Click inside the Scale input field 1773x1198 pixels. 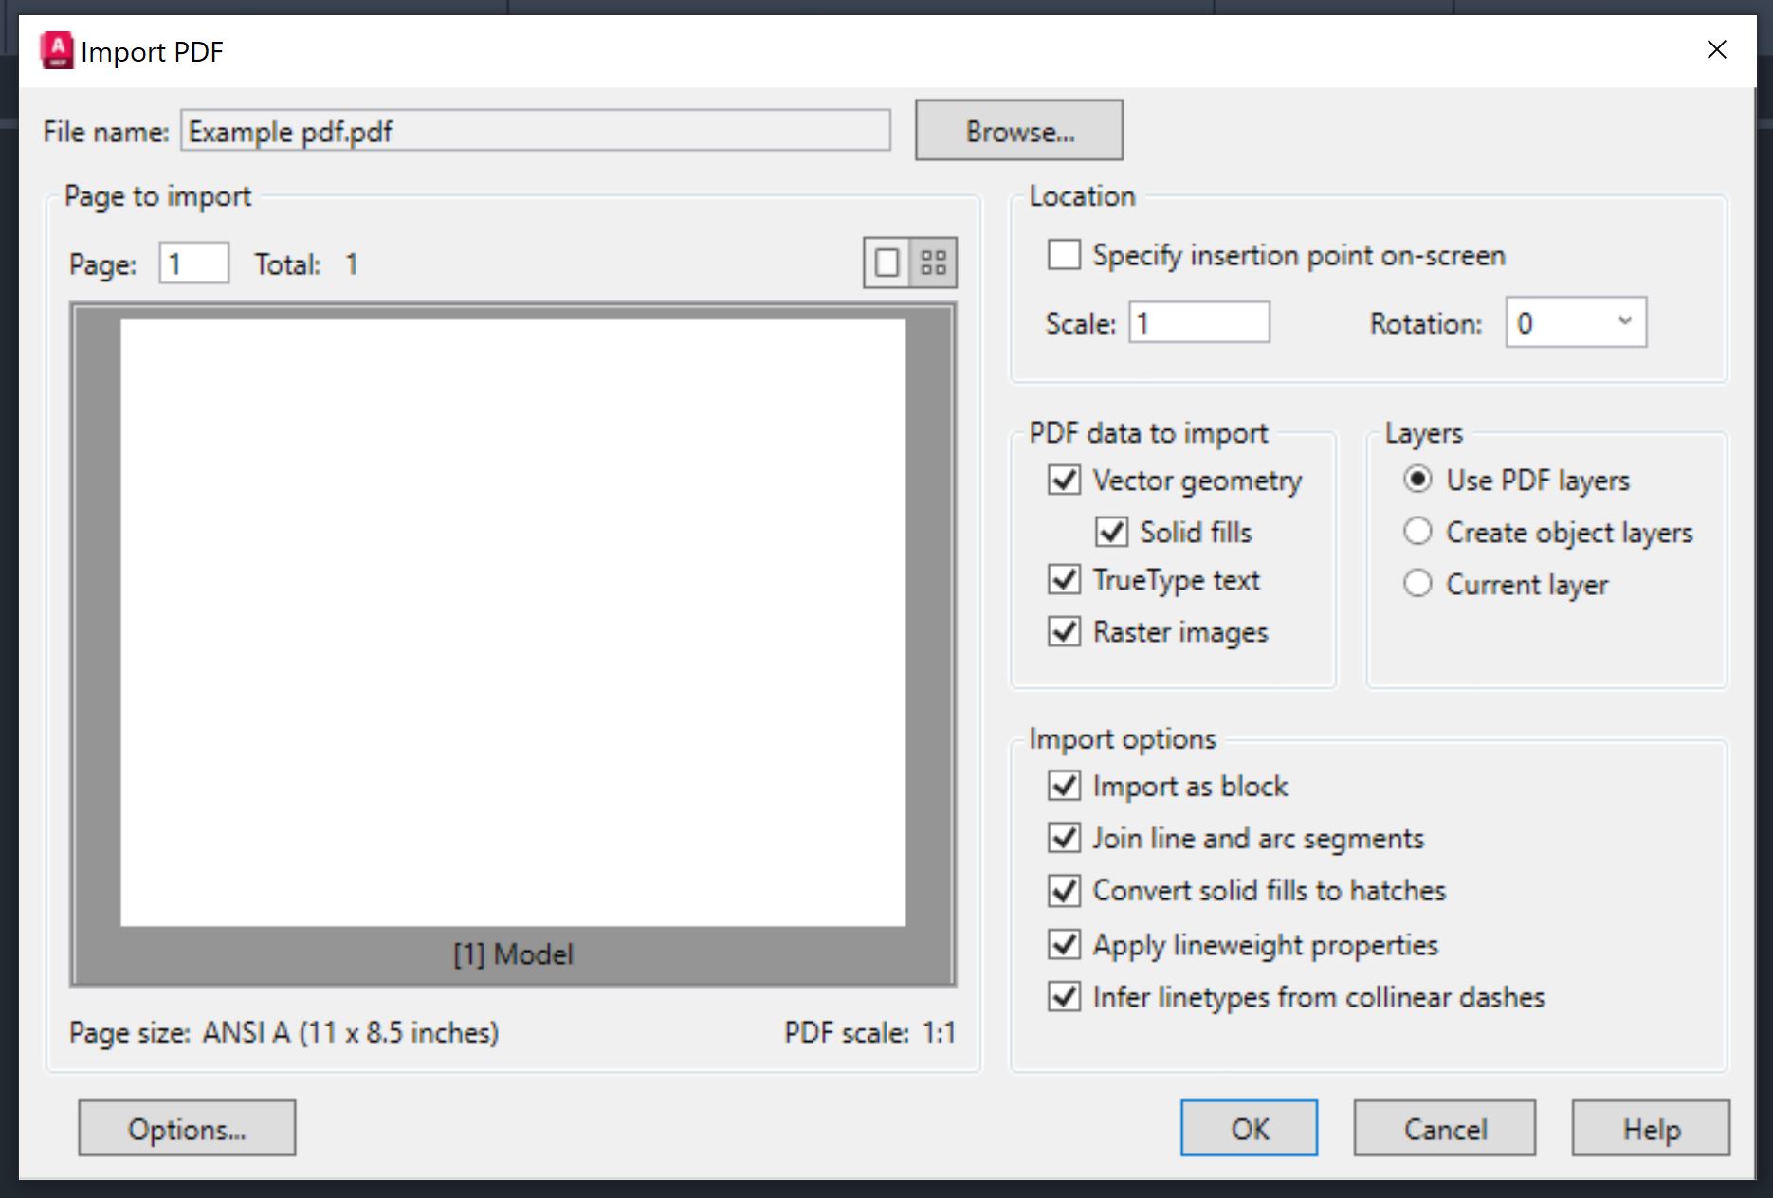click(x=1197, y=322)
